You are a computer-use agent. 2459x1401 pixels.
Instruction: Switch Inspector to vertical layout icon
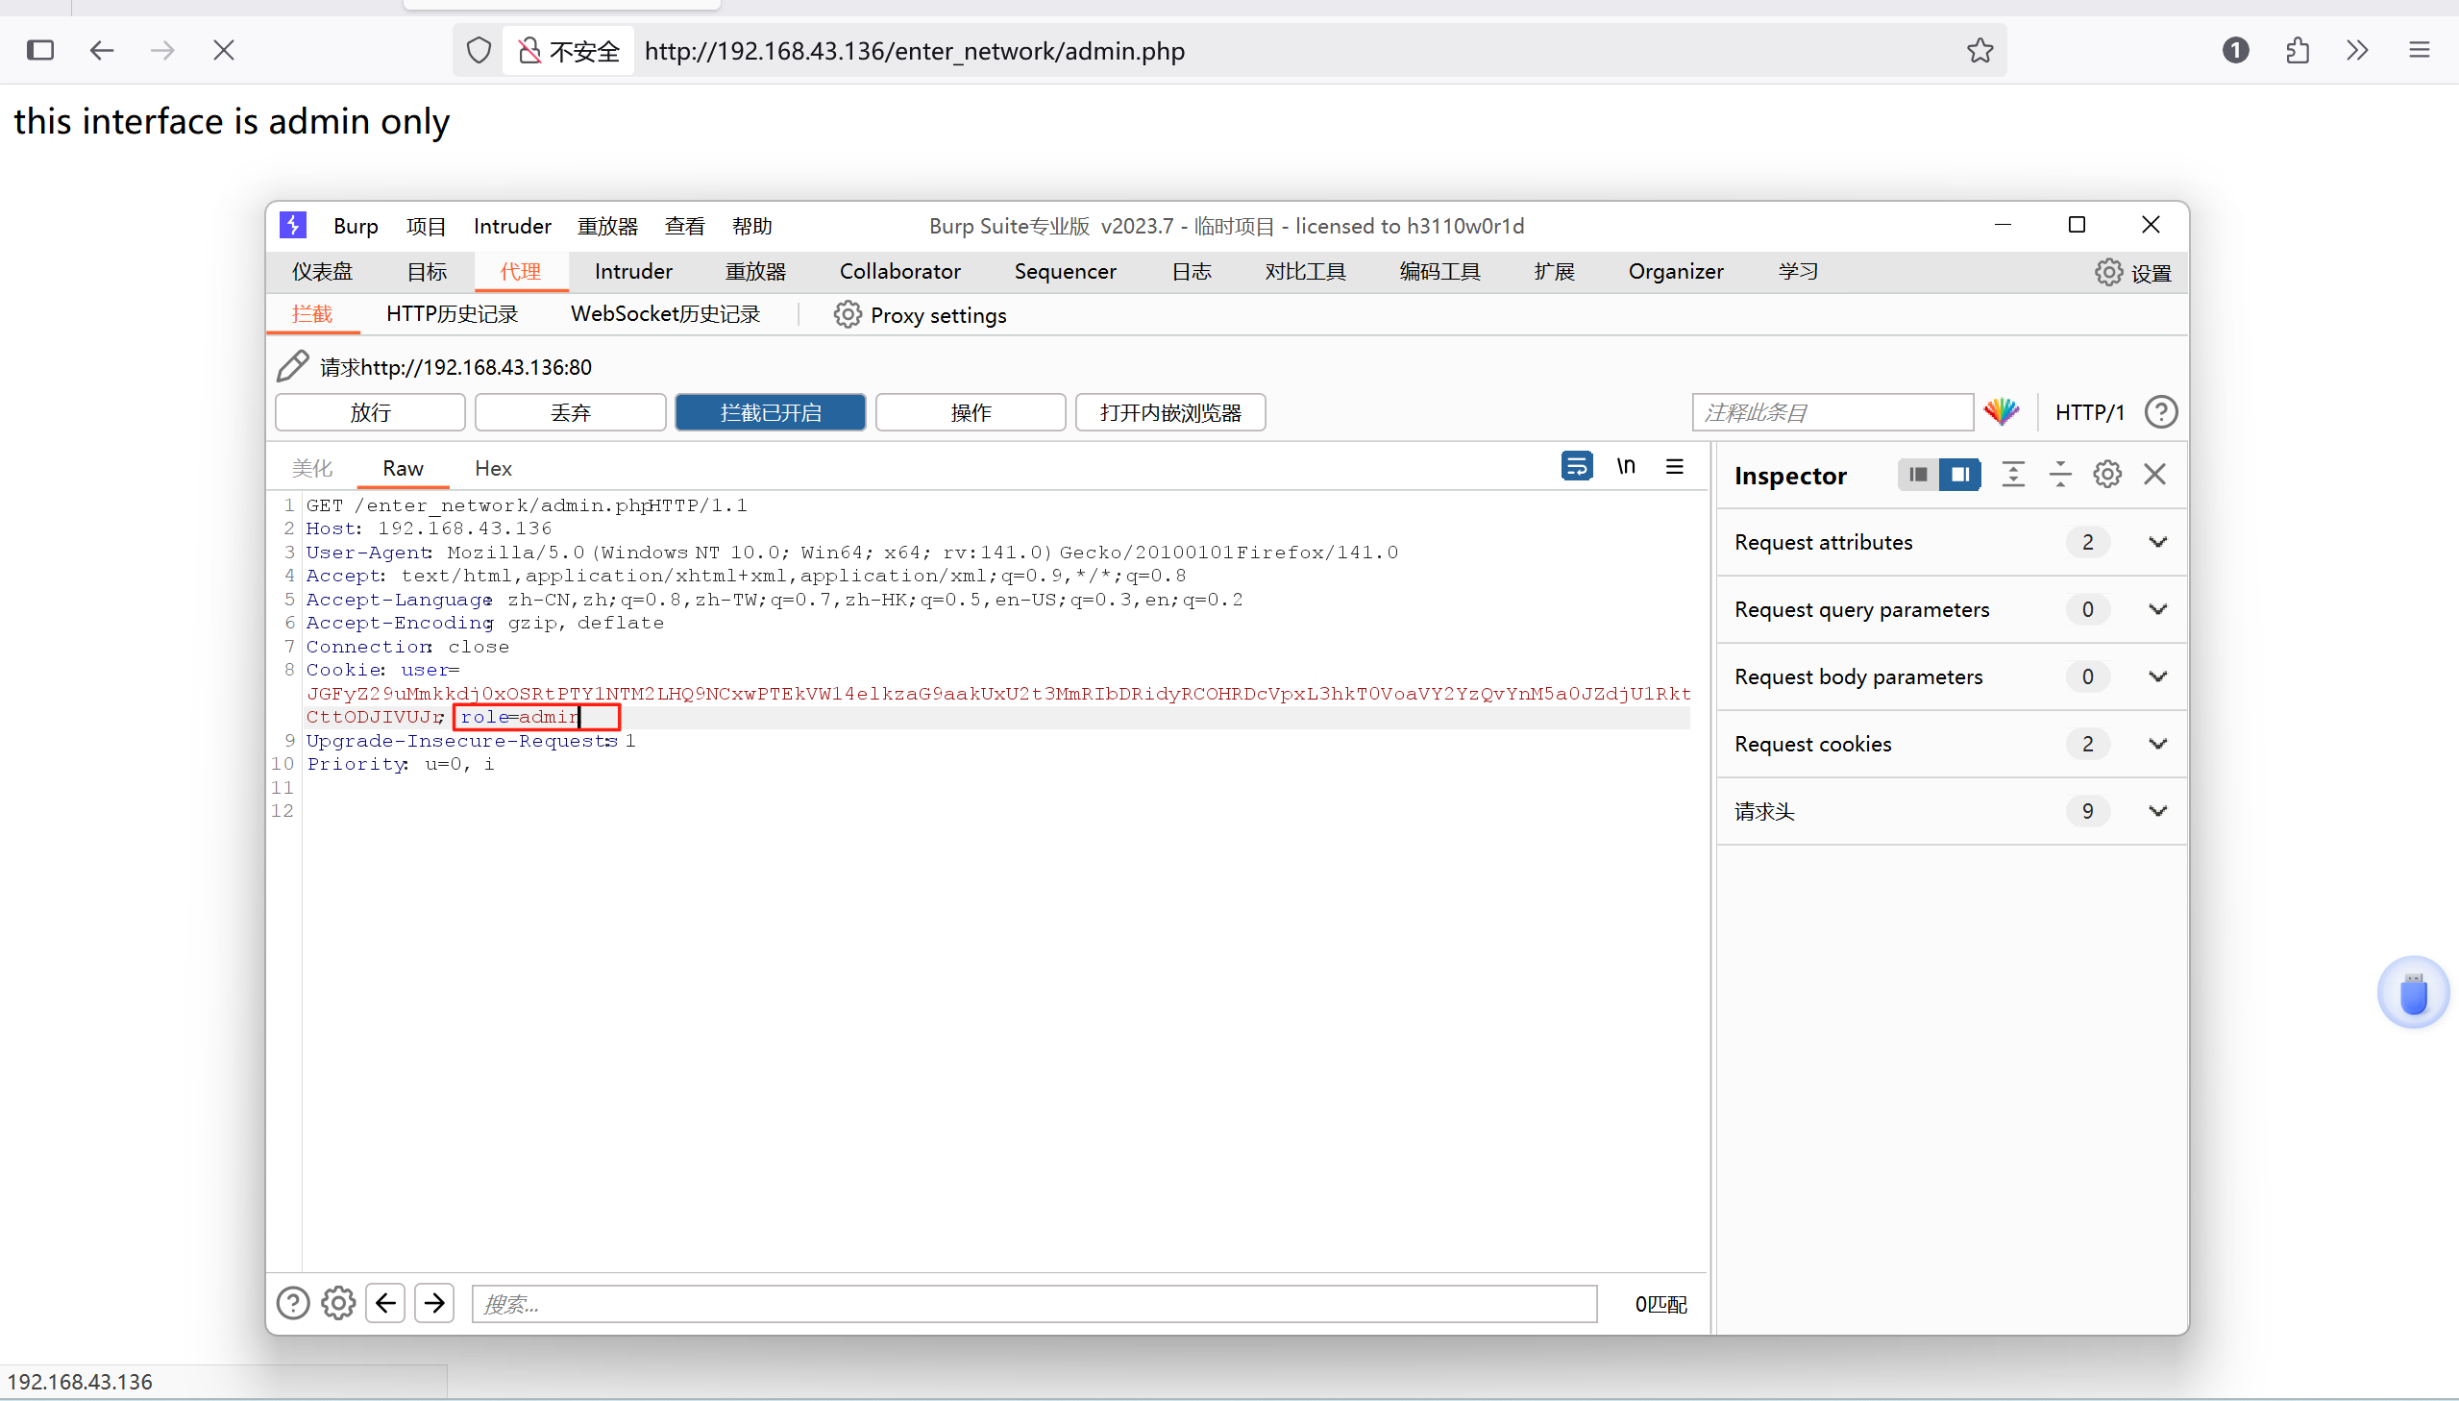(1959, 475)
